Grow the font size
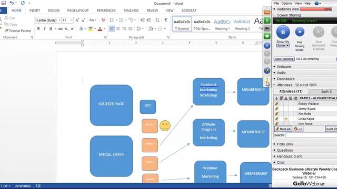The width and height of the screenshot is (337, 189). pos(77,20)
